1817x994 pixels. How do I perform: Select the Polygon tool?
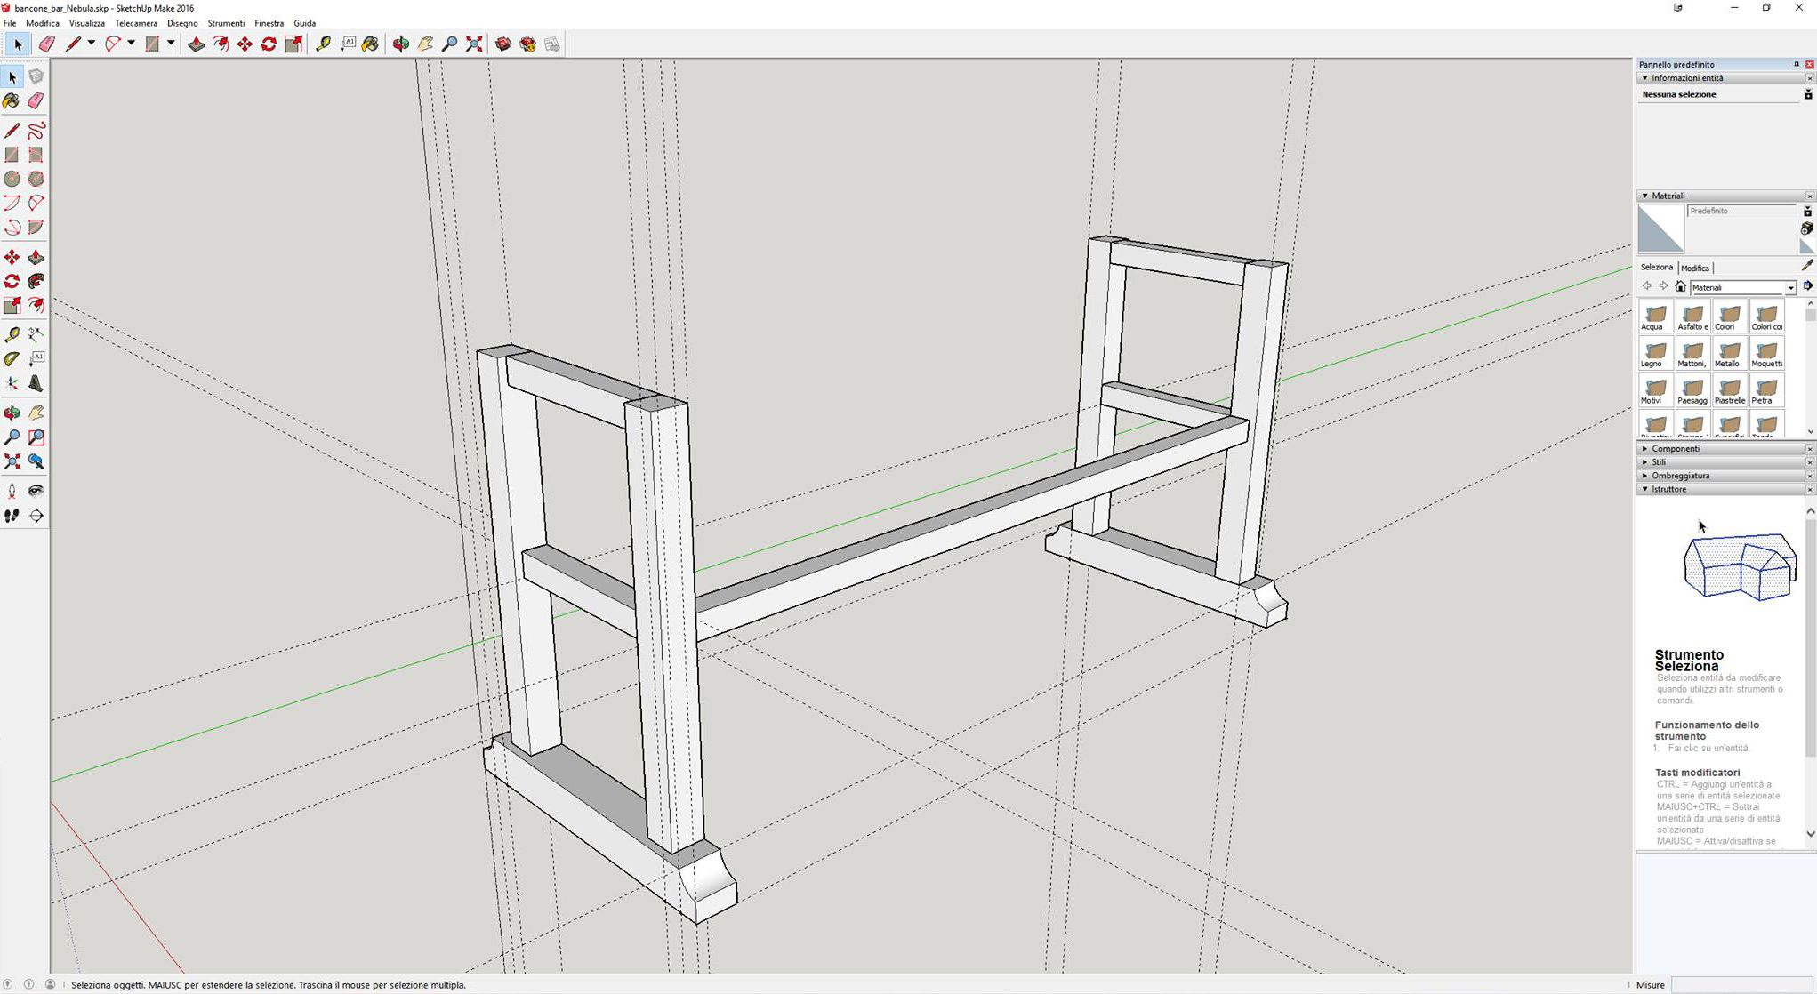click(x=36, y=179)
